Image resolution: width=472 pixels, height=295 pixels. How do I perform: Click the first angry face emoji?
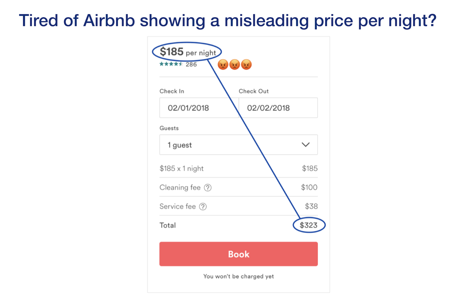(223, 65)
